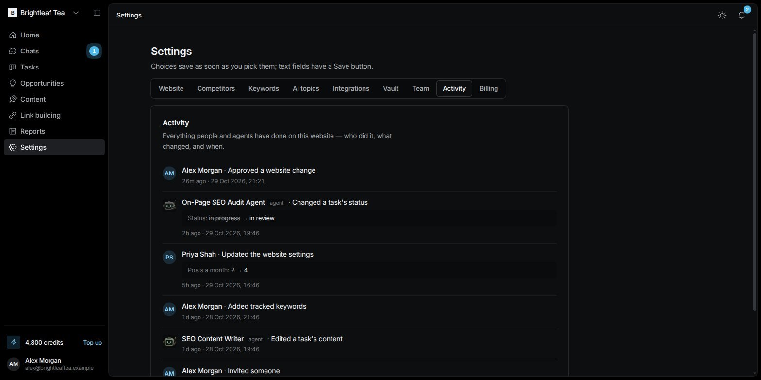
Task: Click the AM avatar beside Approved a website change
Action: click(x=169, y=173)
